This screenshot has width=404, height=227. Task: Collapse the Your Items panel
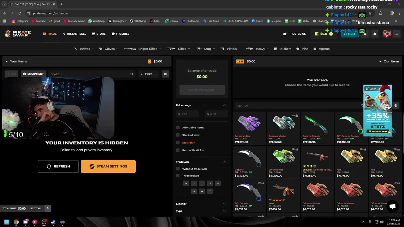(7, 61)
